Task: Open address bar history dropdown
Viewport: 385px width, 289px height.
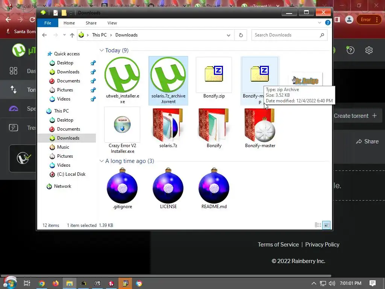Action: 228,35
